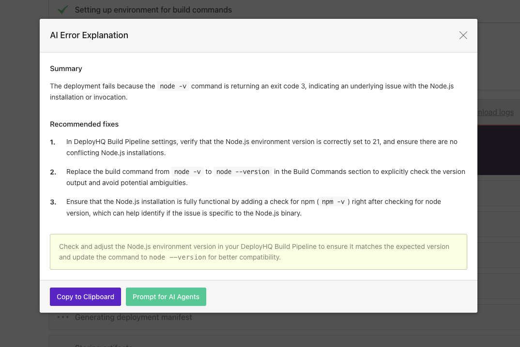
Task: Click the Prompt for AI Agents button
Action: [x=166, y=297]
